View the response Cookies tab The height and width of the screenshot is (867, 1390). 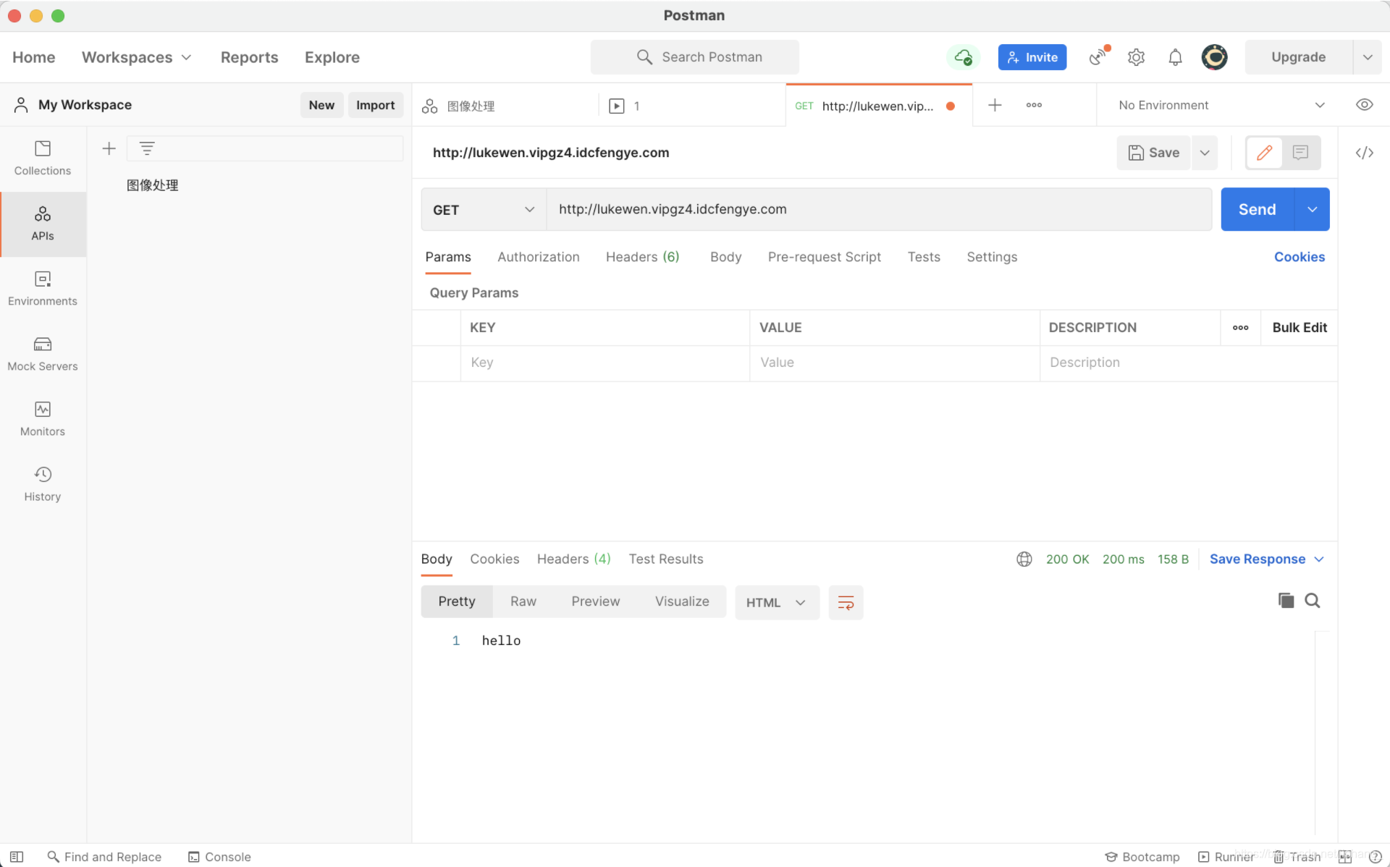coord(494,559)
